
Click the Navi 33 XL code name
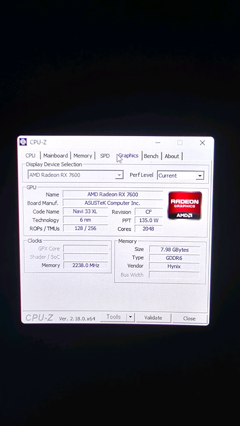coord(85,211)
